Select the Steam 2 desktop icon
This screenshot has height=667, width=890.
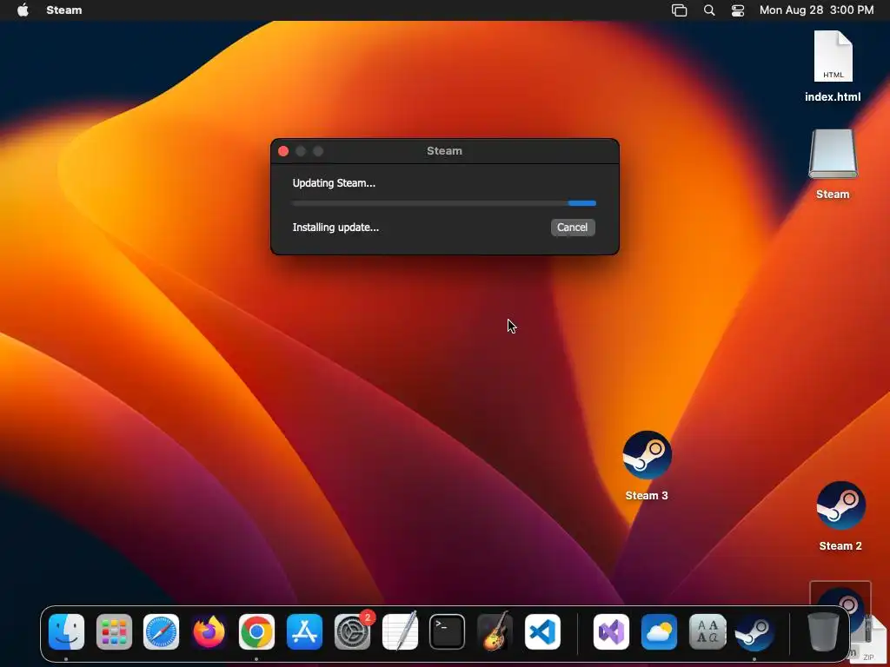840,516
